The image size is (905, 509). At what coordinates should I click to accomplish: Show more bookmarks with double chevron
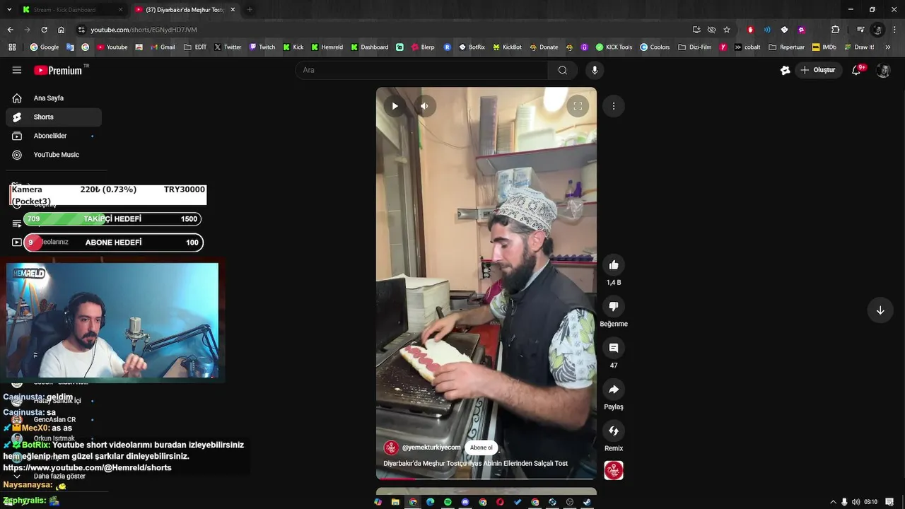pyautogui.click(x=889, y=47)
